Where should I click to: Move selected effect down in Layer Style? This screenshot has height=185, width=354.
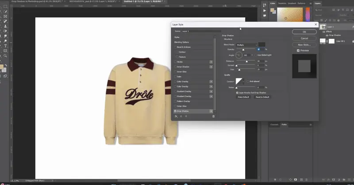click(186, 116)
